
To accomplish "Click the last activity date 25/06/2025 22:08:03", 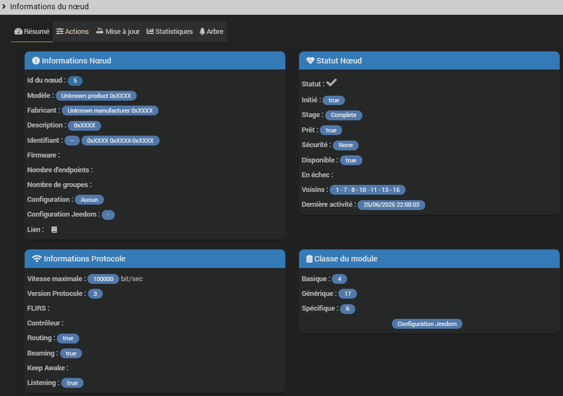I will point(391,205).
